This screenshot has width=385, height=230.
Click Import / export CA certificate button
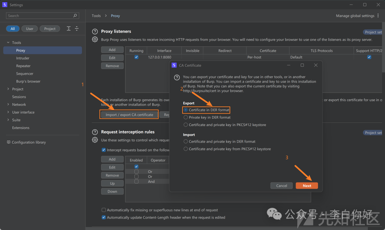tap(129, 115)
